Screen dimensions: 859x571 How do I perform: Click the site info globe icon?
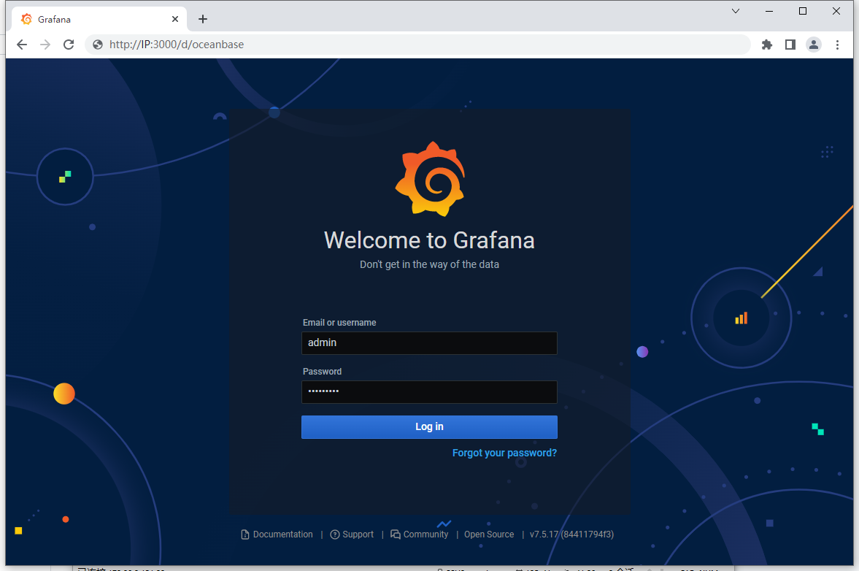coord(98,45)
